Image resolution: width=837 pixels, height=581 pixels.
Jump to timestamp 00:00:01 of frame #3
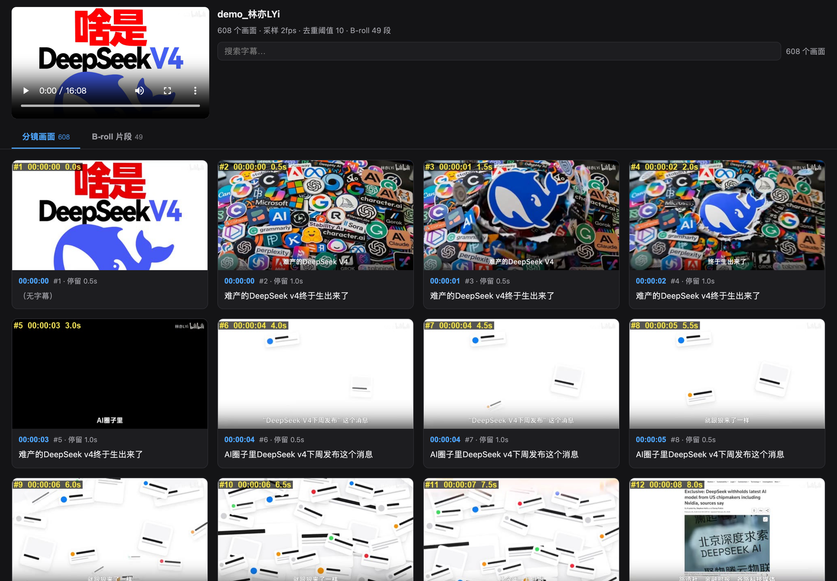coord(445,281)
